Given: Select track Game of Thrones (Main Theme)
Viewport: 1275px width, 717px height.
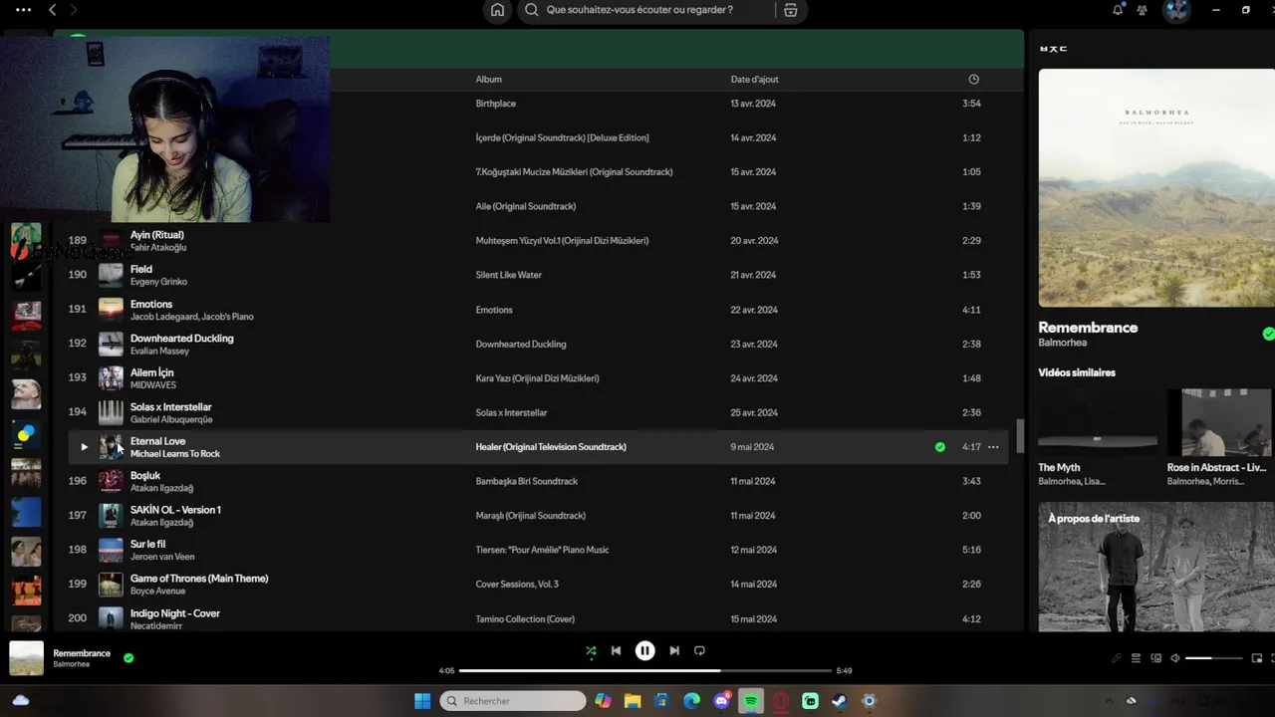Looking at the screenshot, I should pyautogui.click(x=199, y=579).
